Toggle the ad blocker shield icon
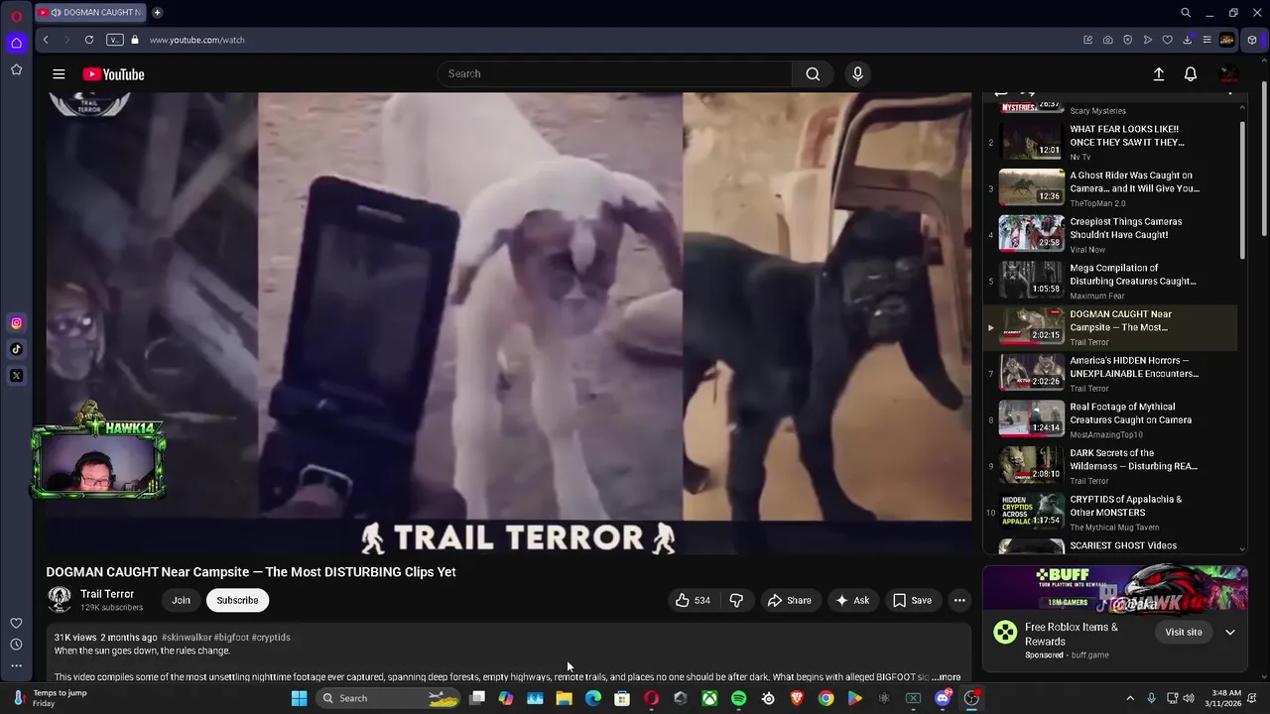 (x=1127, y=40)
